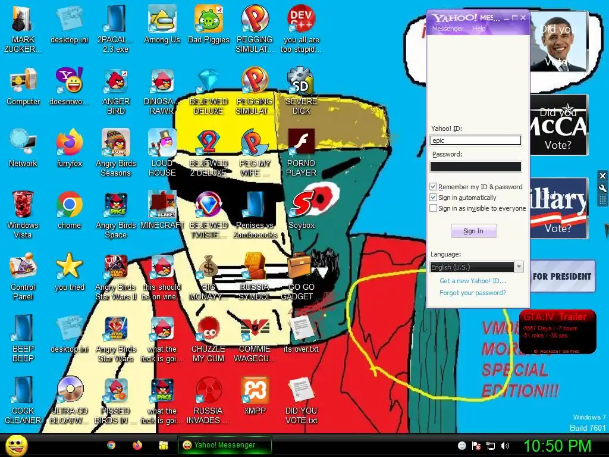The width and height of the screenshot is (609, 457).
Task: Open the XMPP desktop shortcut
Action: pos(255,396)
